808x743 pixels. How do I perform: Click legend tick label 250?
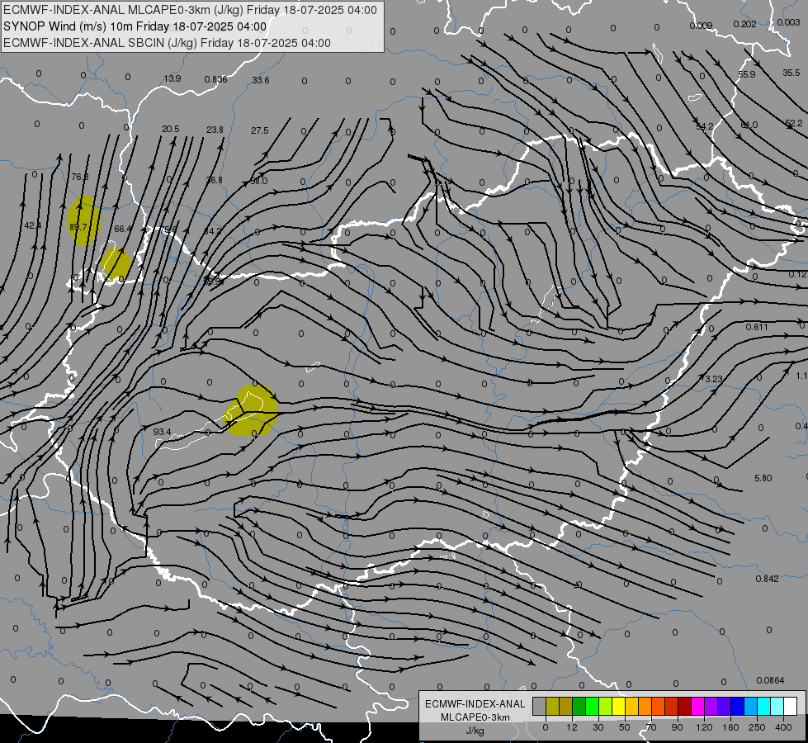pyautogui.click(x=757, y=727)
